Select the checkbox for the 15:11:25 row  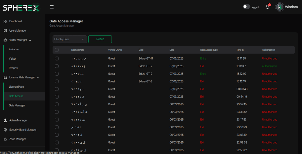pos(57,59)
